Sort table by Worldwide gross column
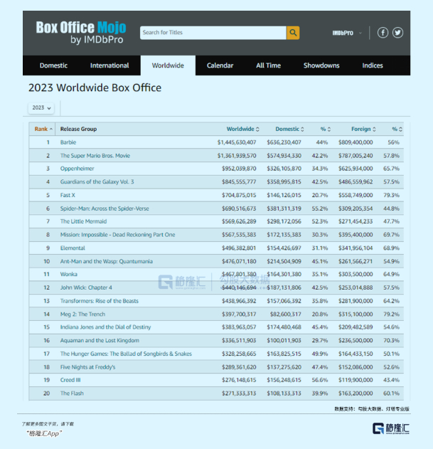The image size is (433, 449). click(x=242, y=129)
